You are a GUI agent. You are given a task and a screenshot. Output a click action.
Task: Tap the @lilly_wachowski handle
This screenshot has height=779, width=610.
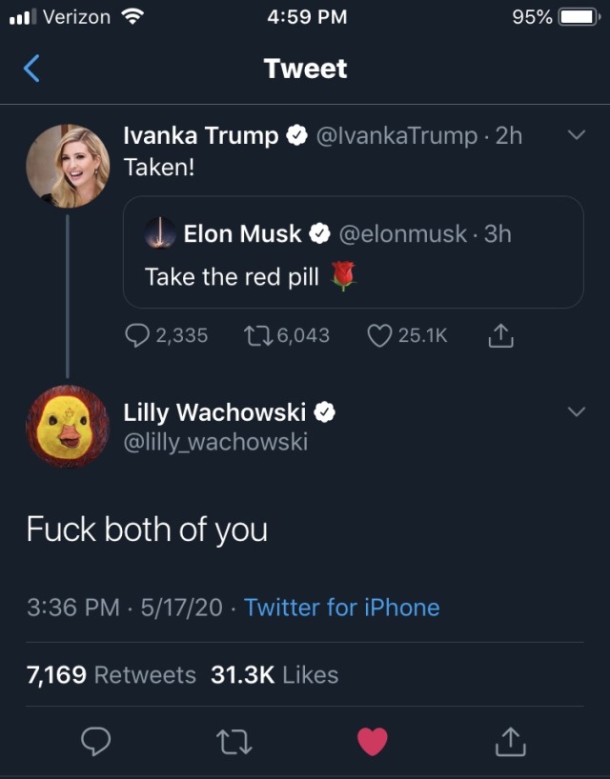[x=215, y=442]
